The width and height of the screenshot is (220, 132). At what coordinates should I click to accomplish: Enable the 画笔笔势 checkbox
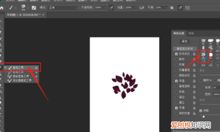[x=176, y=86]
